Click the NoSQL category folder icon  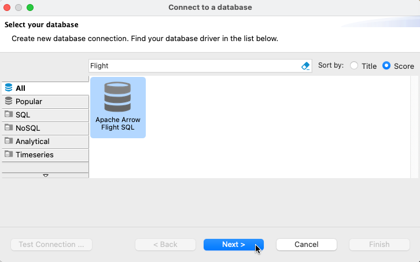click(9, 127)
